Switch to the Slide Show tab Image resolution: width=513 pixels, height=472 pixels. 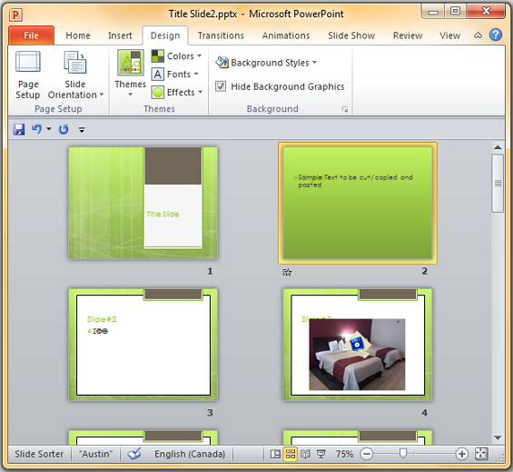[x=351, y=35]
